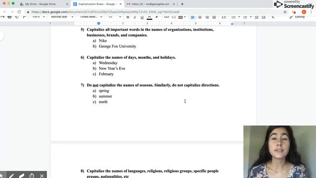Viewport: 316px width, 178px height.
Task: Select the Screencastify mouse pointer tool
Action: point(1,176)
